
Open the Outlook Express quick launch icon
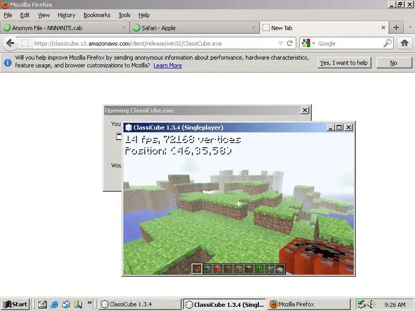point(66,304)
